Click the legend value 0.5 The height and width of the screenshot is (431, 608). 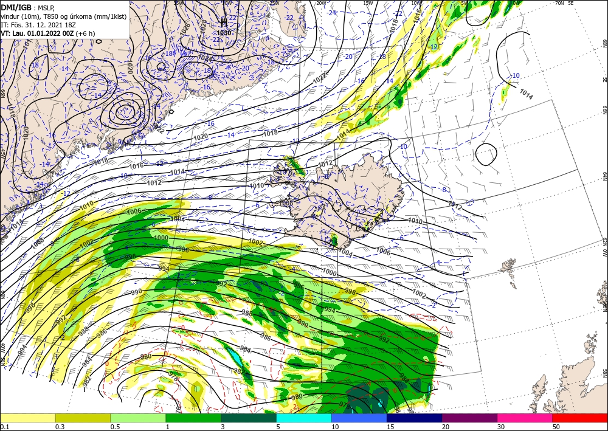[114, 427]
